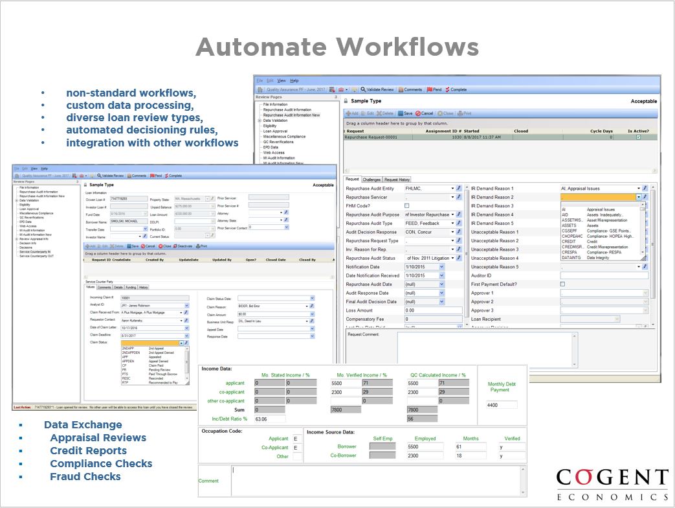Screen dimensions: 675x508
Task: Click the Pend flag icon on the toolbar
Action: point(429,89)
